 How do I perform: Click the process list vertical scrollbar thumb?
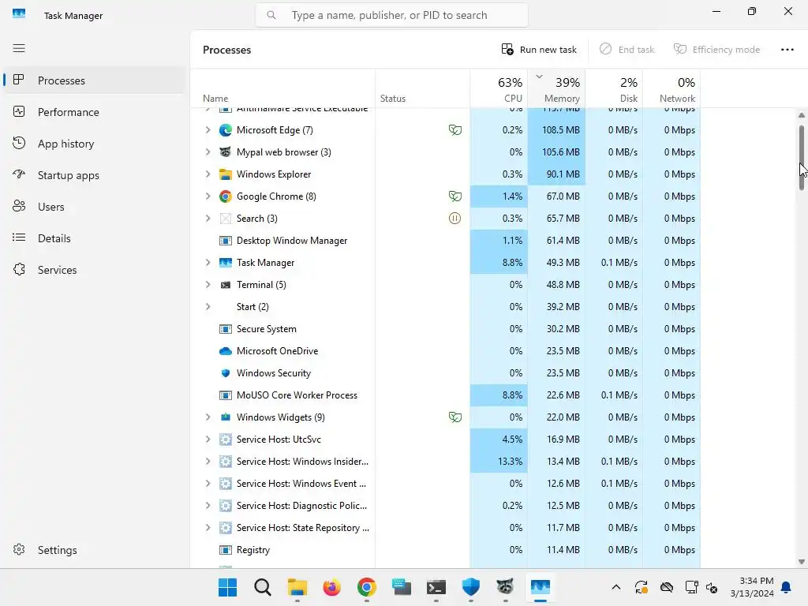pos(802,158)
